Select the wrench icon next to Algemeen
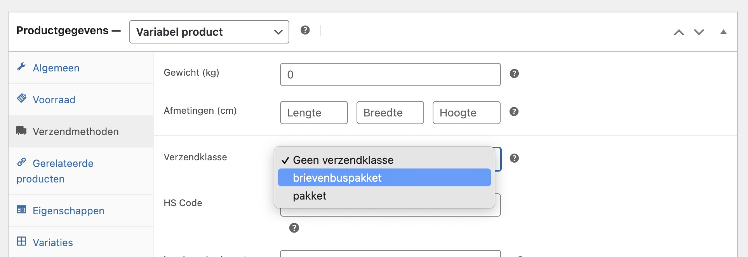 22,67
